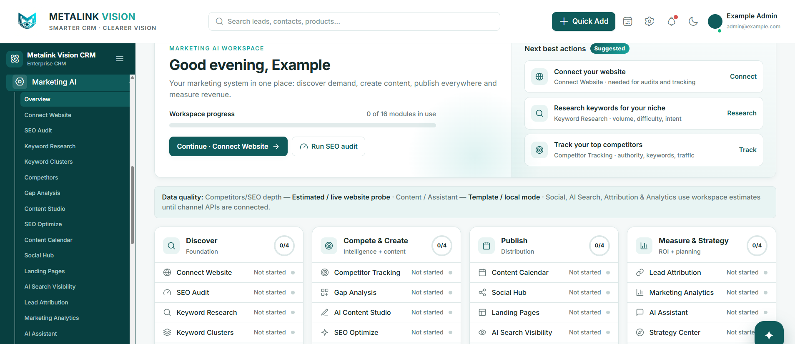The image size is (795, 344).
Task: Click Lead Attribution link icon in card
Action: tap(640, 272)
